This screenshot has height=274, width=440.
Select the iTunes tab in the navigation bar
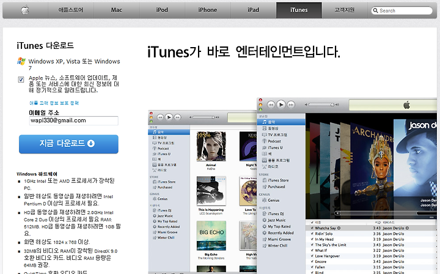click(x=299, y=10)
